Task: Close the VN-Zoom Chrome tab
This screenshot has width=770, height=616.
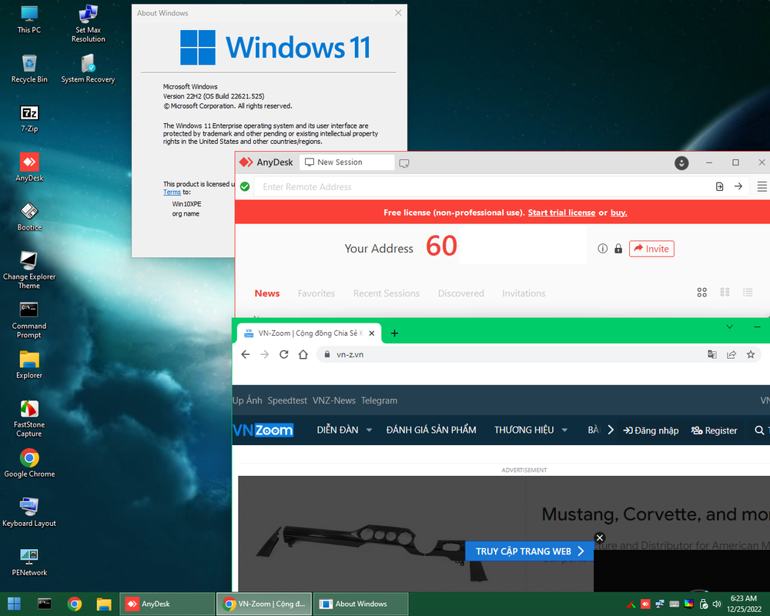Action: [372, 333]
